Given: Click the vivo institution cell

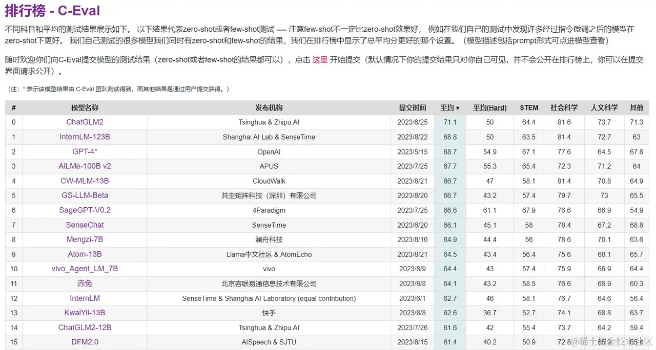Looking at the screenshot, I should click(x=269, y=269).
